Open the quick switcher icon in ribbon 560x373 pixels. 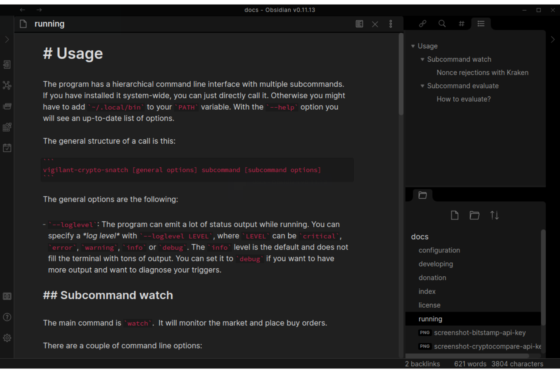(7, 65)
